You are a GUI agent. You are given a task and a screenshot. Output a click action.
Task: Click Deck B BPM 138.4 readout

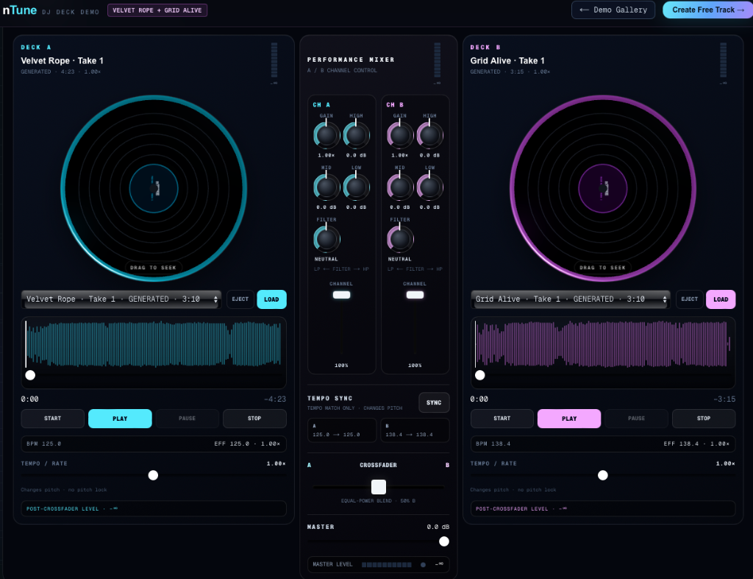[x=493, y=444]
